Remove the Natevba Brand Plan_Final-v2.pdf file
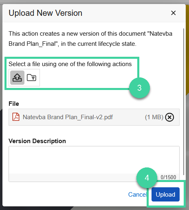189x210 pixels. [169, 117]
